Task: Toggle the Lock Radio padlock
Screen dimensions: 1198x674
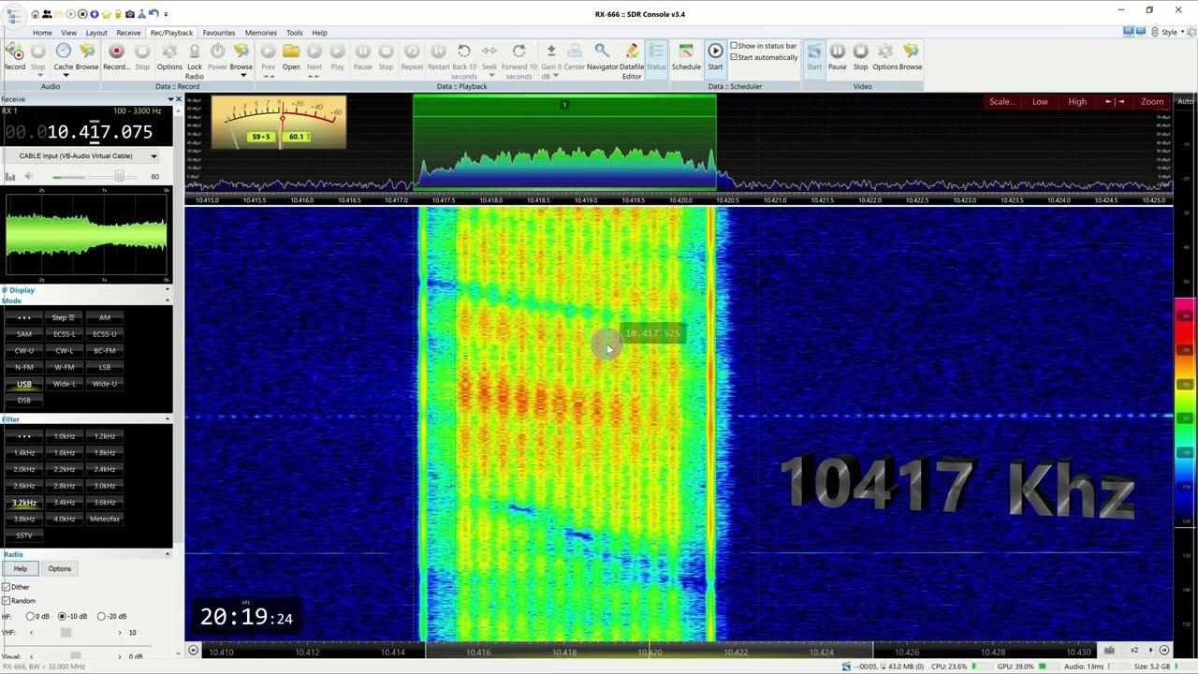Action: coord(195,61)
